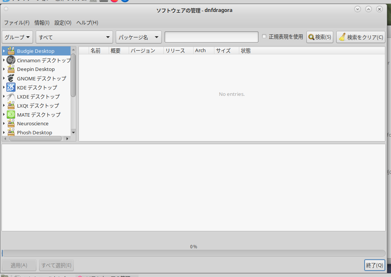
Task: Select the Budgie Desktop group row
Action: pyautogui.click(x=36, y=51)
